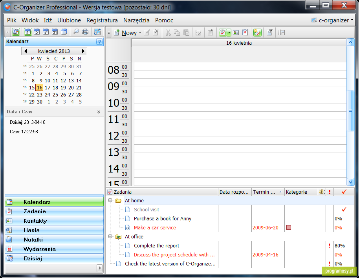The image size is (359, 278).
Task: Select the Kalendarz section in sidebar
Action: 54,202
